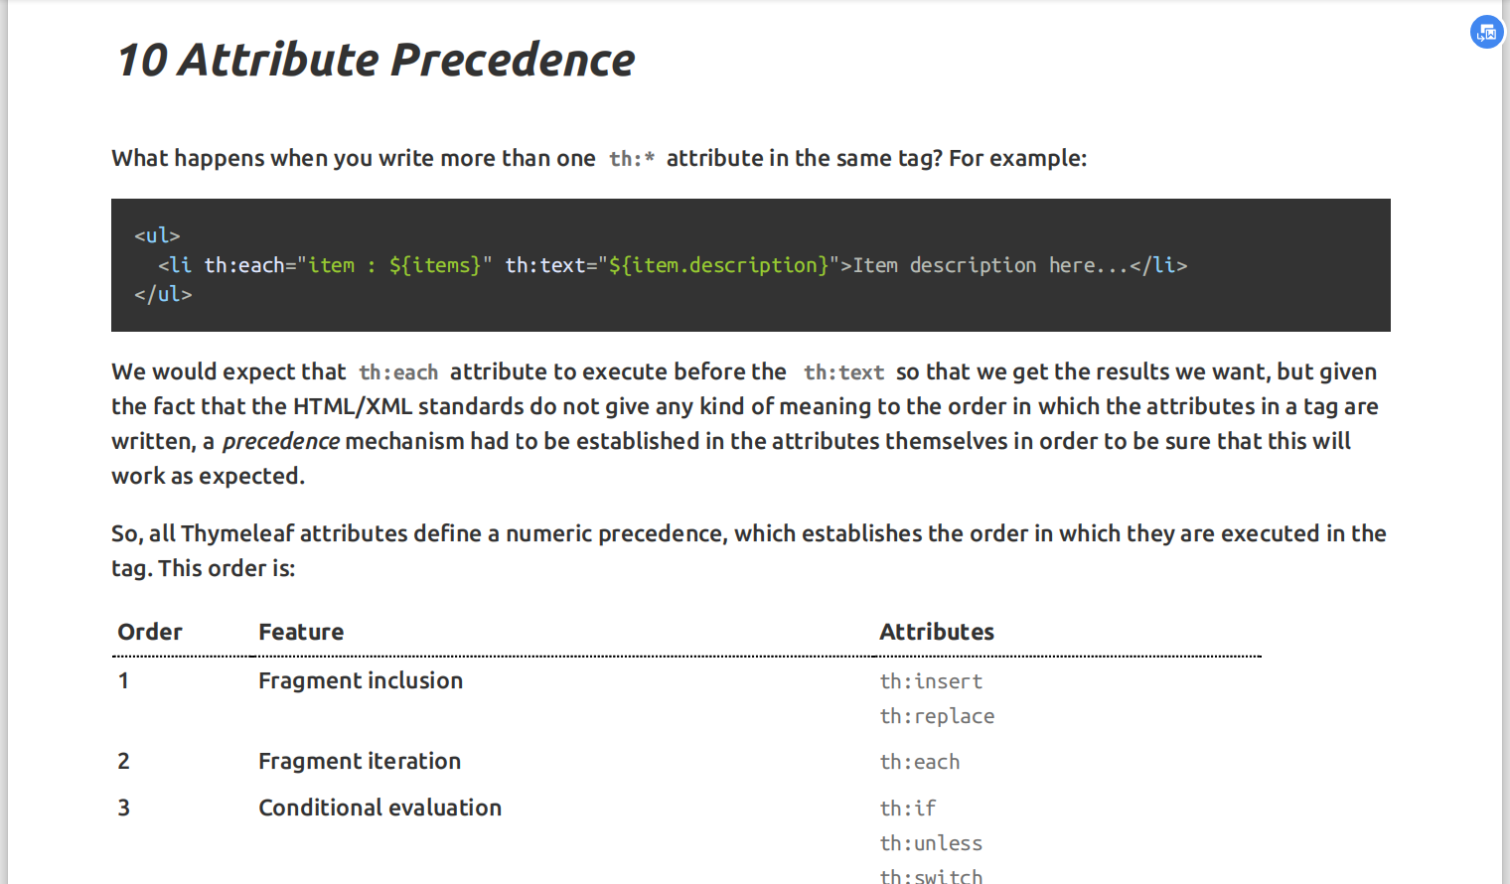Click the th:unless attribute entry

pos(931,843)
